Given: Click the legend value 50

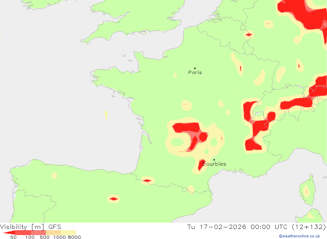Looking at the screenshot, I should 13,237.
